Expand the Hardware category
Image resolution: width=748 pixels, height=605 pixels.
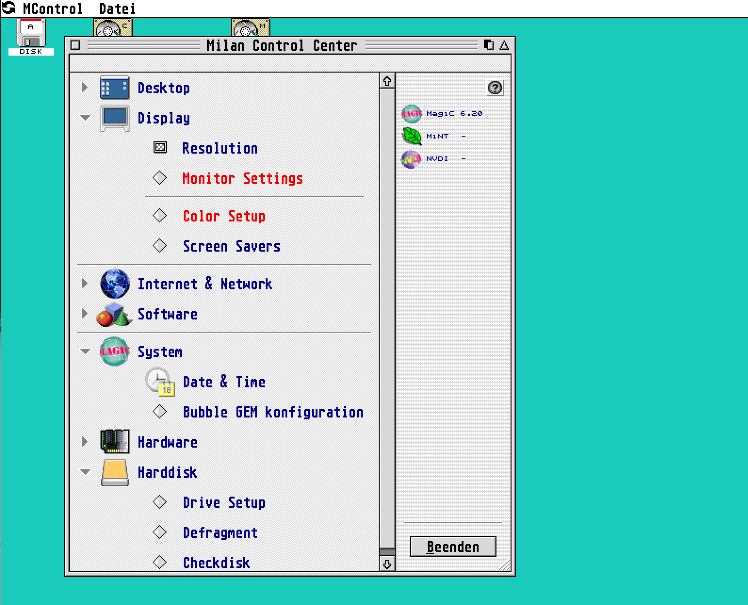pos(85,441)
